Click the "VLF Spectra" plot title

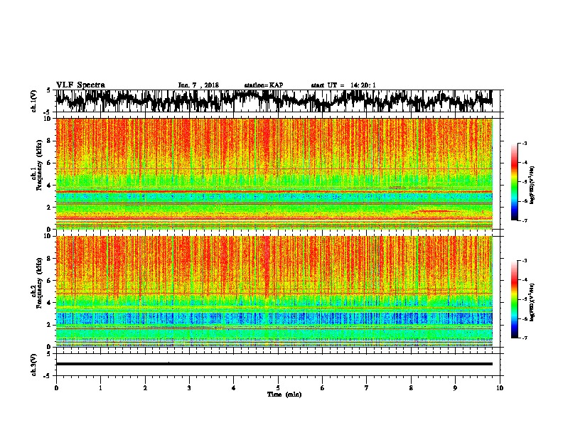pos(80,85)
